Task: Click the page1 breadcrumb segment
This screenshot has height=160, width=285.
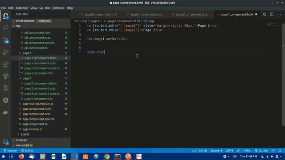Action: click(x=95, y=21)
